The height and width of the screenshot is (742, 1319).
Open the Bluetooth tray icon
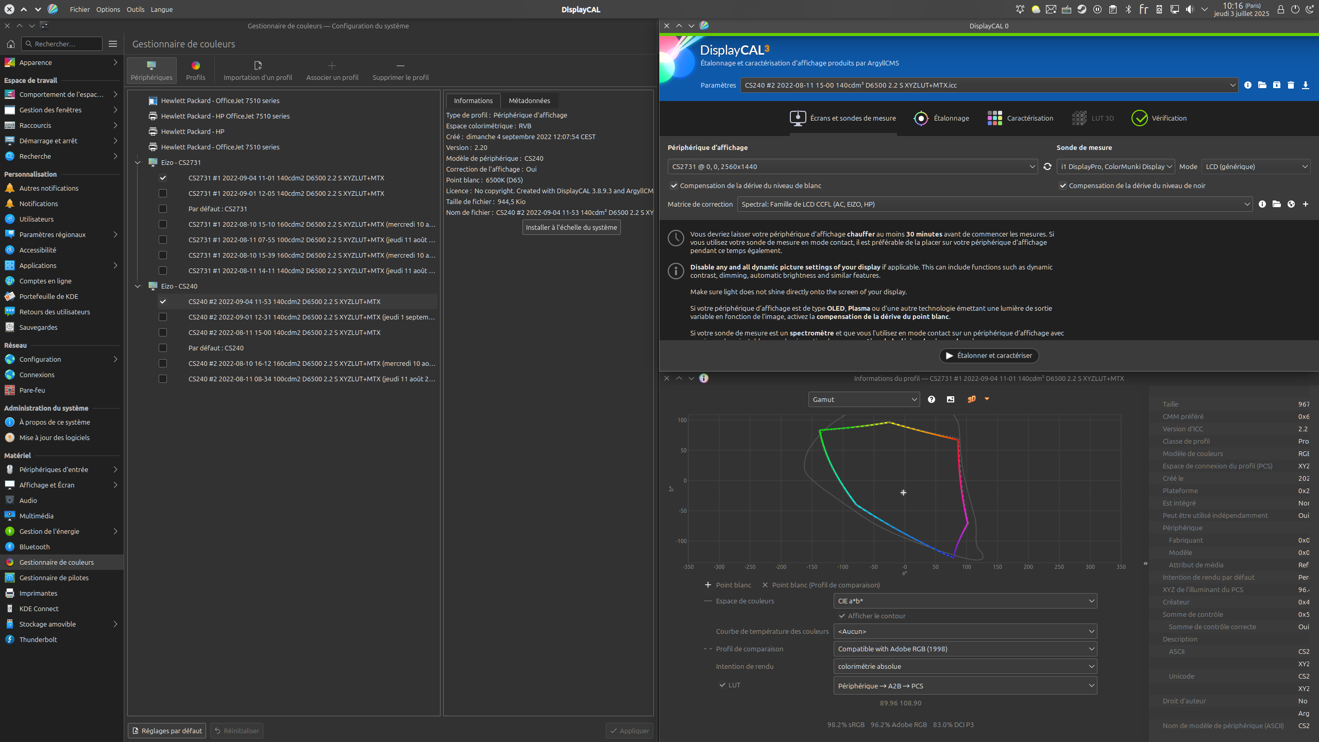click(1128, 9)
